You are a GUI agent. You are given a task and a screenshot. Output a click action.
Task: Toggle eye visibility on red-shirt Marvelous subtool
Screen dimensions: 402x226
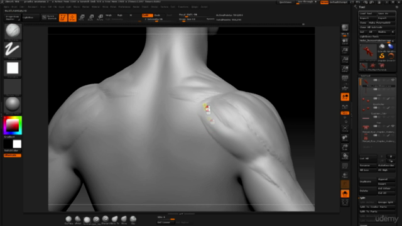[393, 126]
